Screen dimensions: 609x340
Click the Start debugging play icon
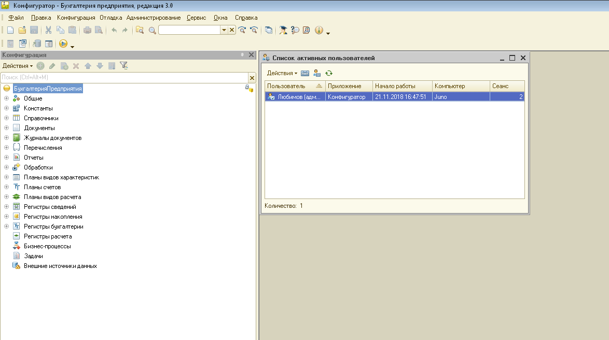pyautogui.click(x=63, y=44)
